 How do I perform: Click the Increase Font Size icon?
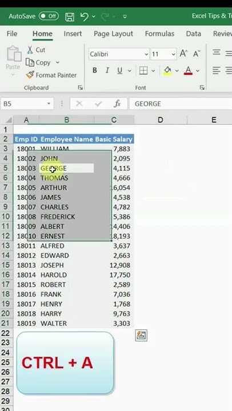(183, 54)
